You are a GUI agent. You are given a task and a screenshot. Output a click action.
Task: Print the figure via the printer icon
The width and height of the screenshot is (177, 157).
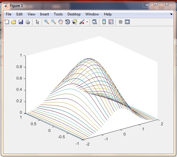[28, 22]
